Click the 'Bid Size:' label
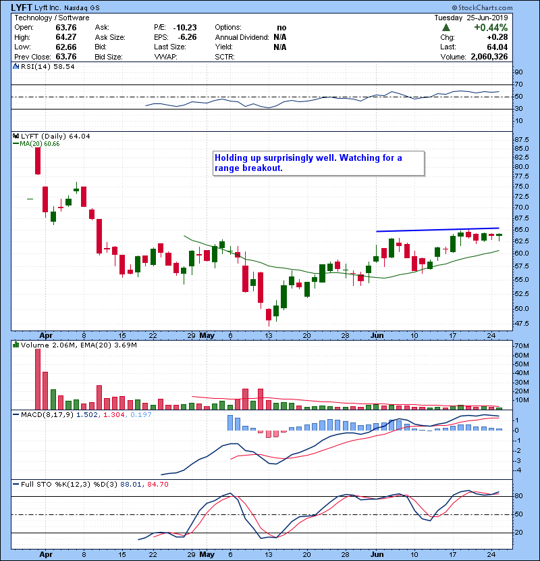The height and width of the screenshot is (561, 540). click(109, 57)
